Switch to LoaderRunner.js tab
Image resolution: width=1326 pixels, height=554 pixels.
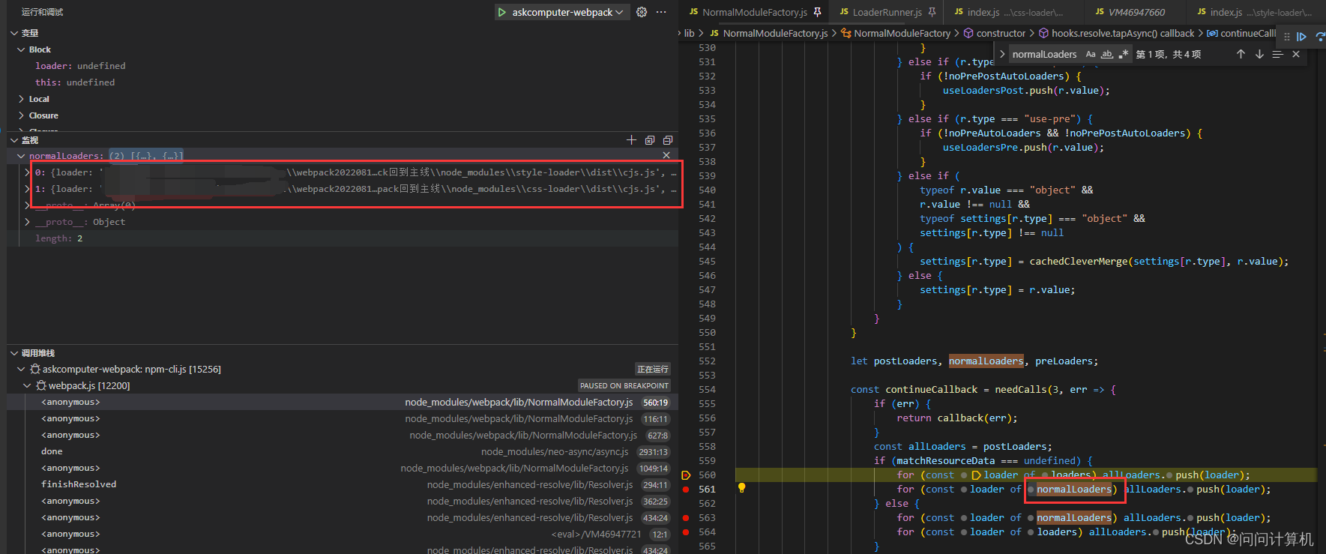pyautogui.click(x=887, y=12)
